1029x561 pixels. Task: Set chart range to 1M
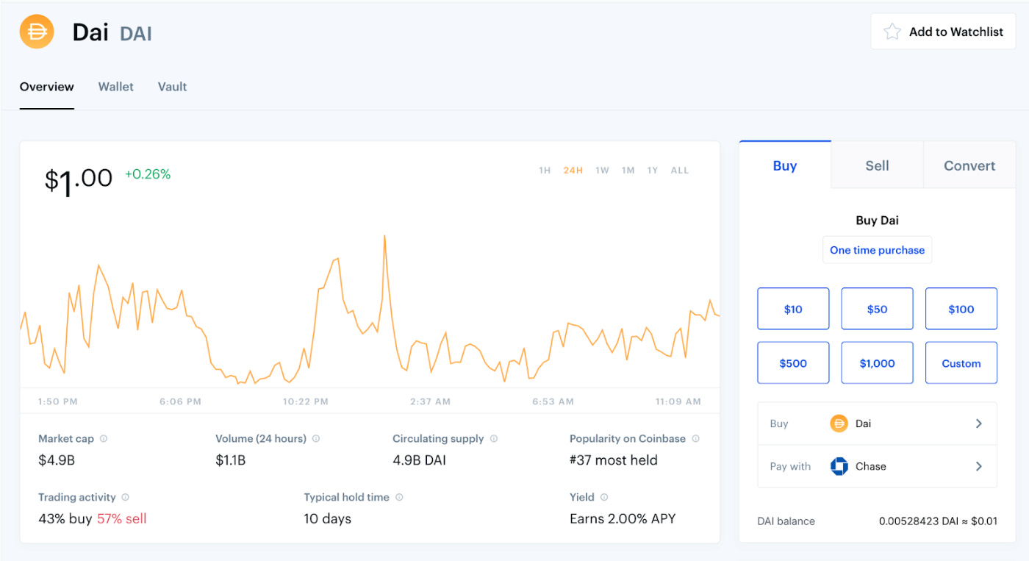tap(628, 171)
